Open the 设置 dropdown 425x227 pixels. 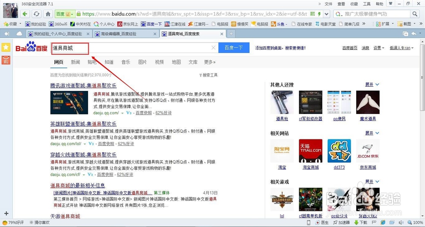point(379,48)
